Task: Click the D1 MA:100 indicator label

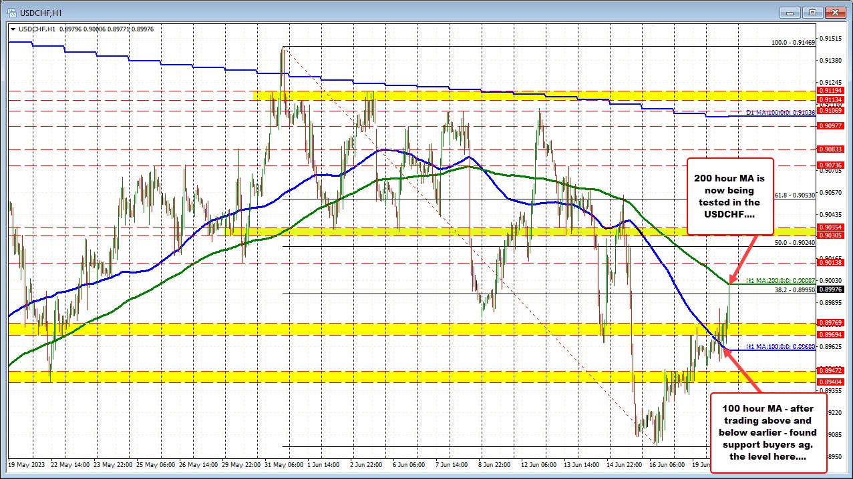Action: click(780, 113)
